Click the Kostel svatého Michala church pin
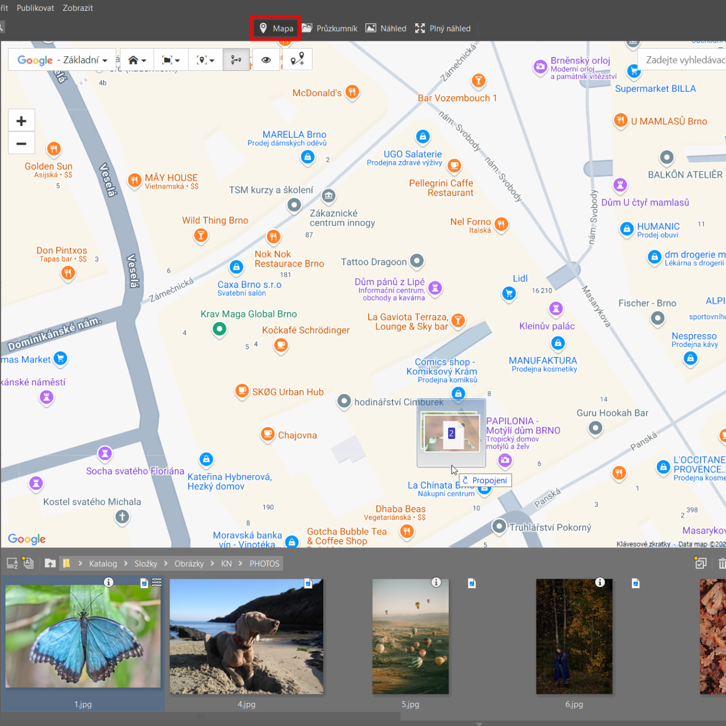 tap(122, 517)
